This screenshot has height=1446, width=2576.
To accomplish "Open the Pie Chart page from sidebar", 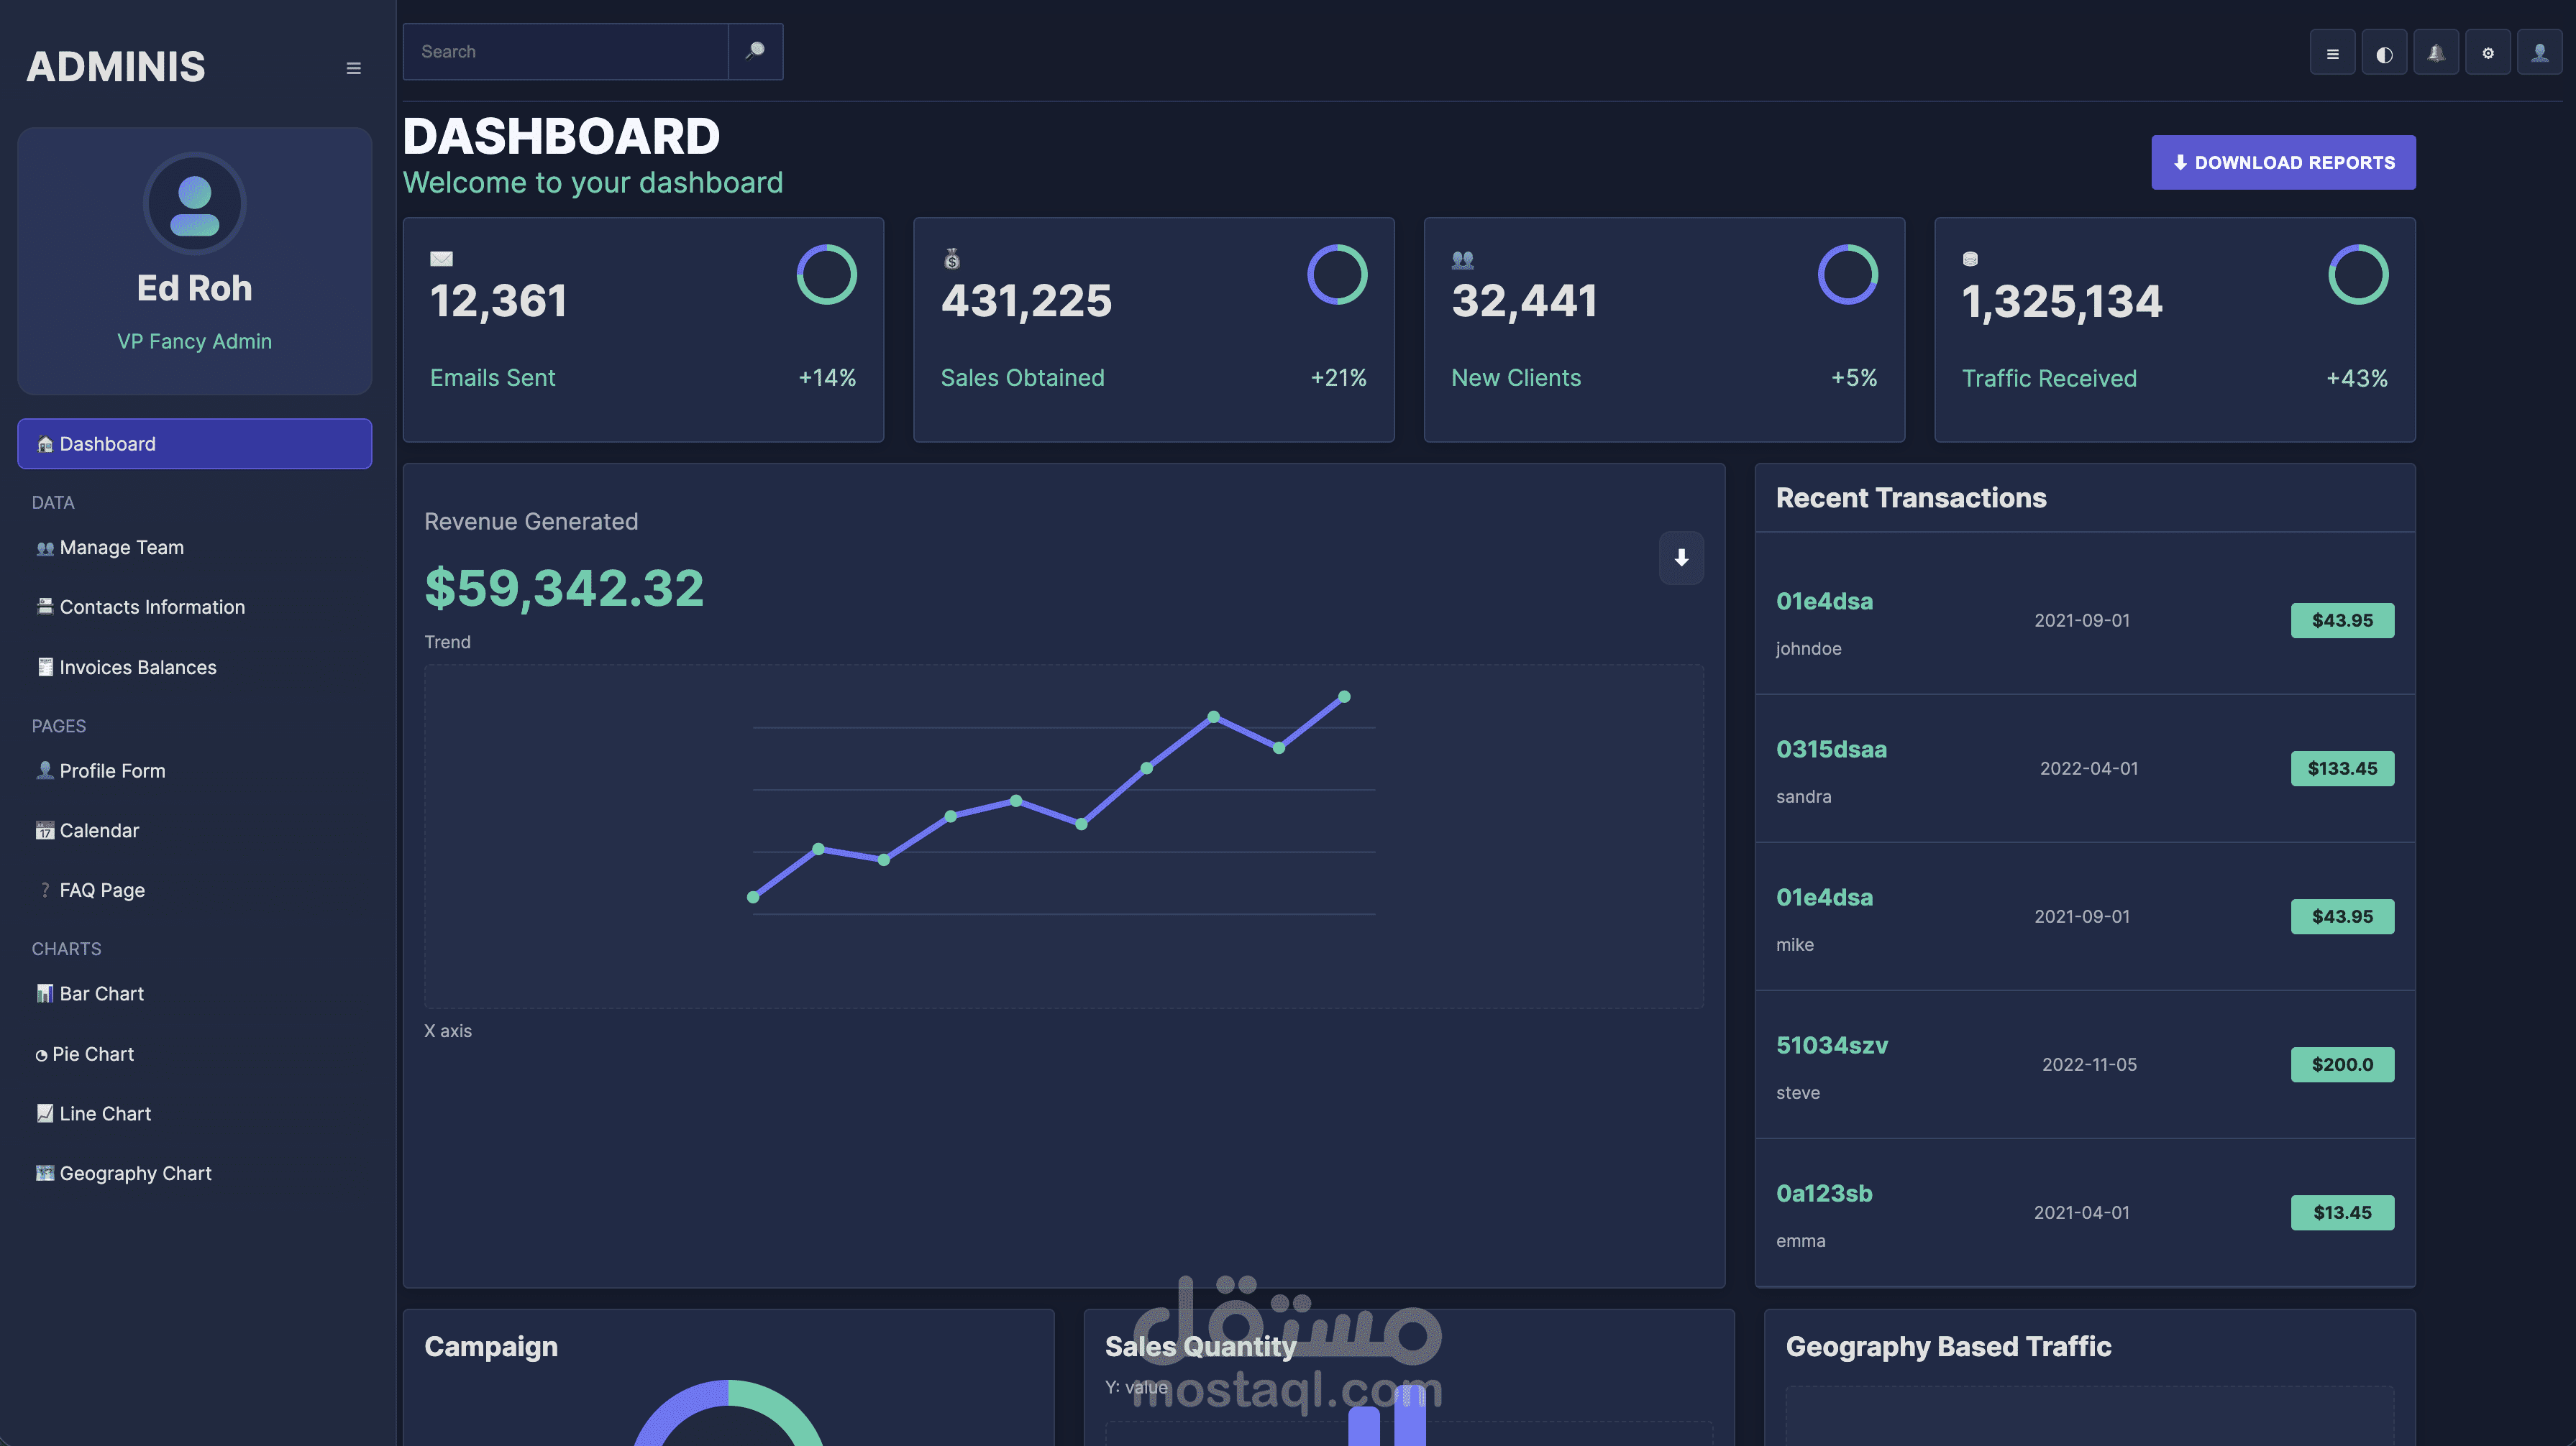I will [x=93, y=1054].
